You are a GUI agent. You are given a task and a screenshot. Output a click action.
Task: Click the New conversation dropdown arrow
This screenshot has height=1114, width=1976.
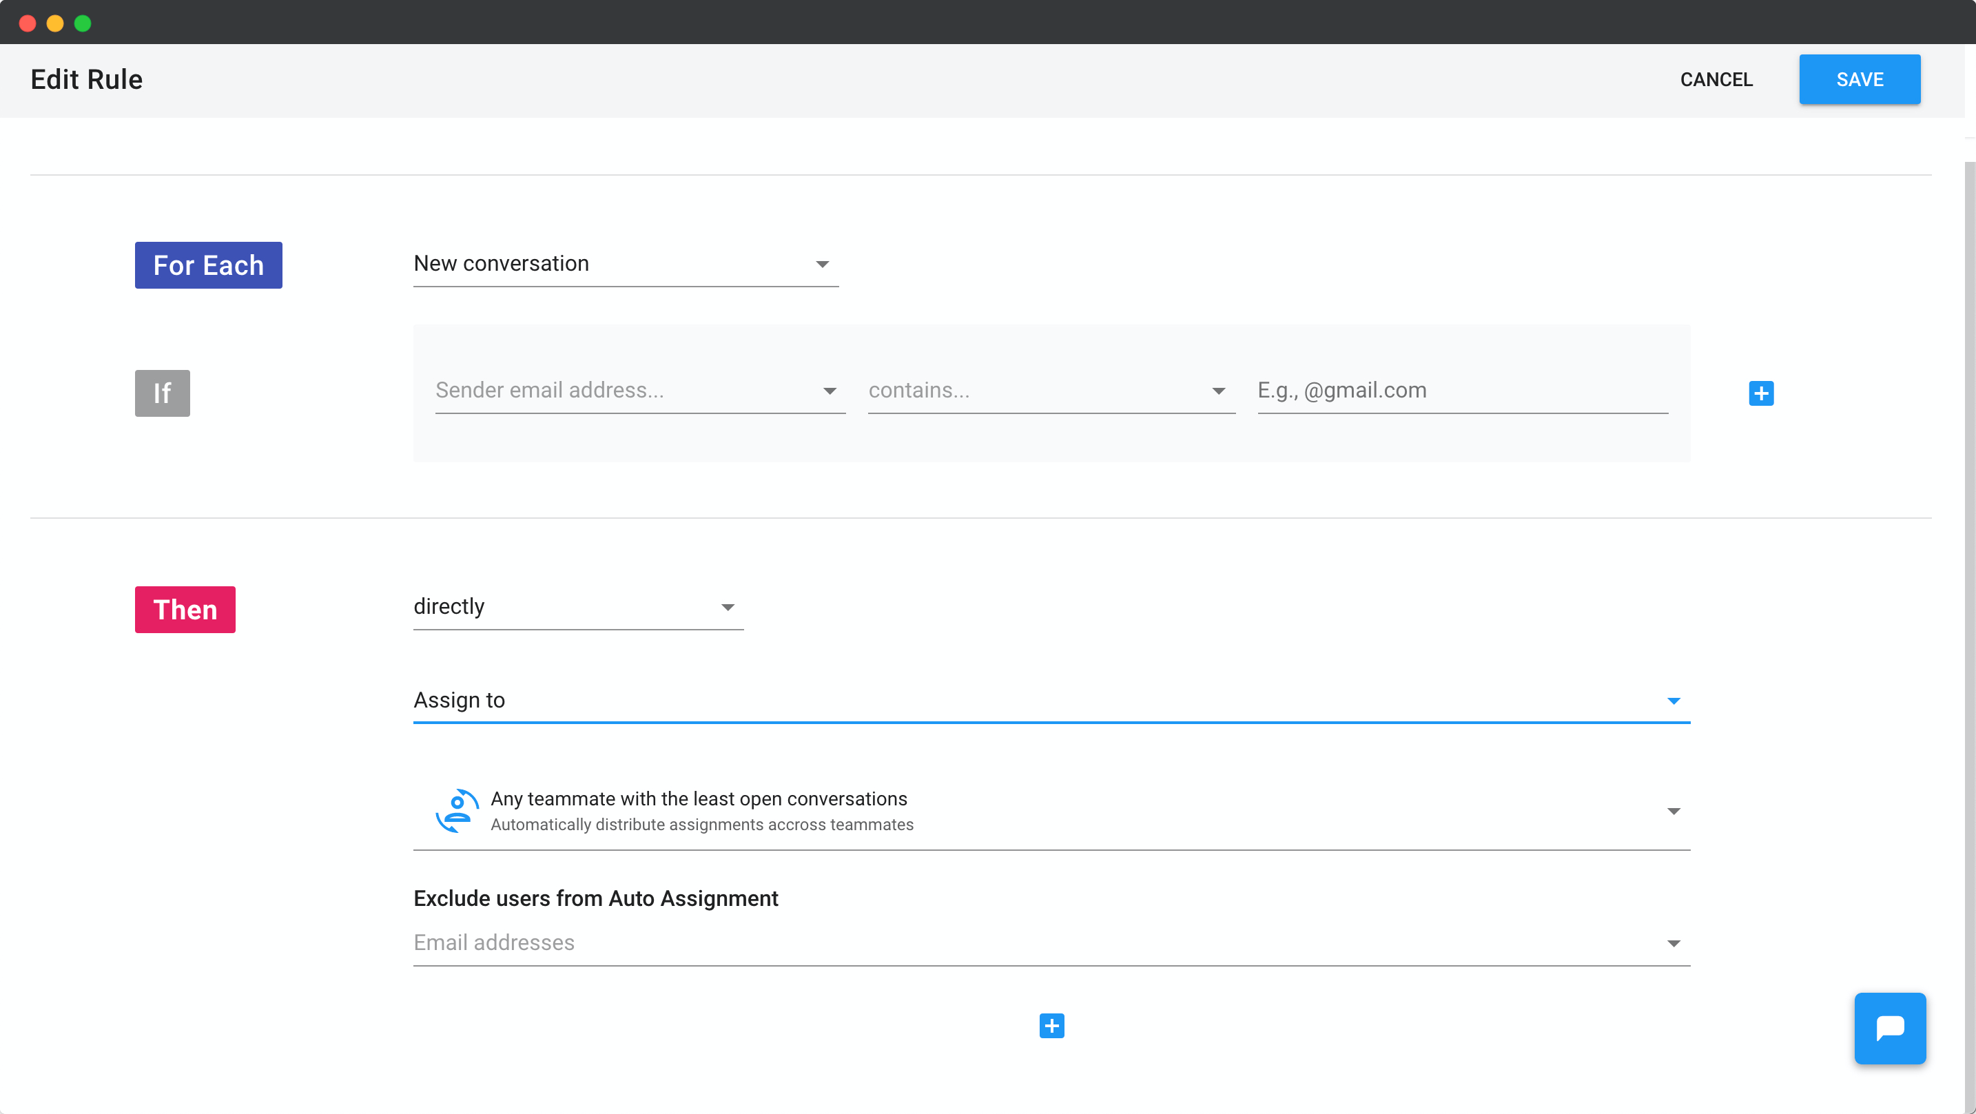point(821,264)
